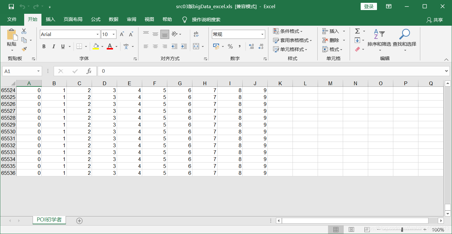Click the Save icon in title bar

click(x=11, y=7)
